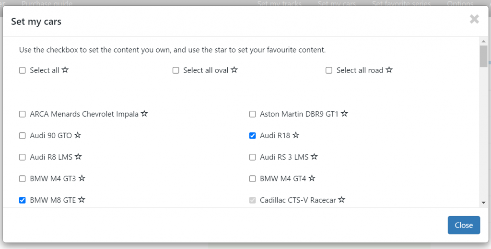This screenshot has width=491, height=249.
Task: Enable the BMW M4 GT3 checkbox
Action: coord(22,179)
